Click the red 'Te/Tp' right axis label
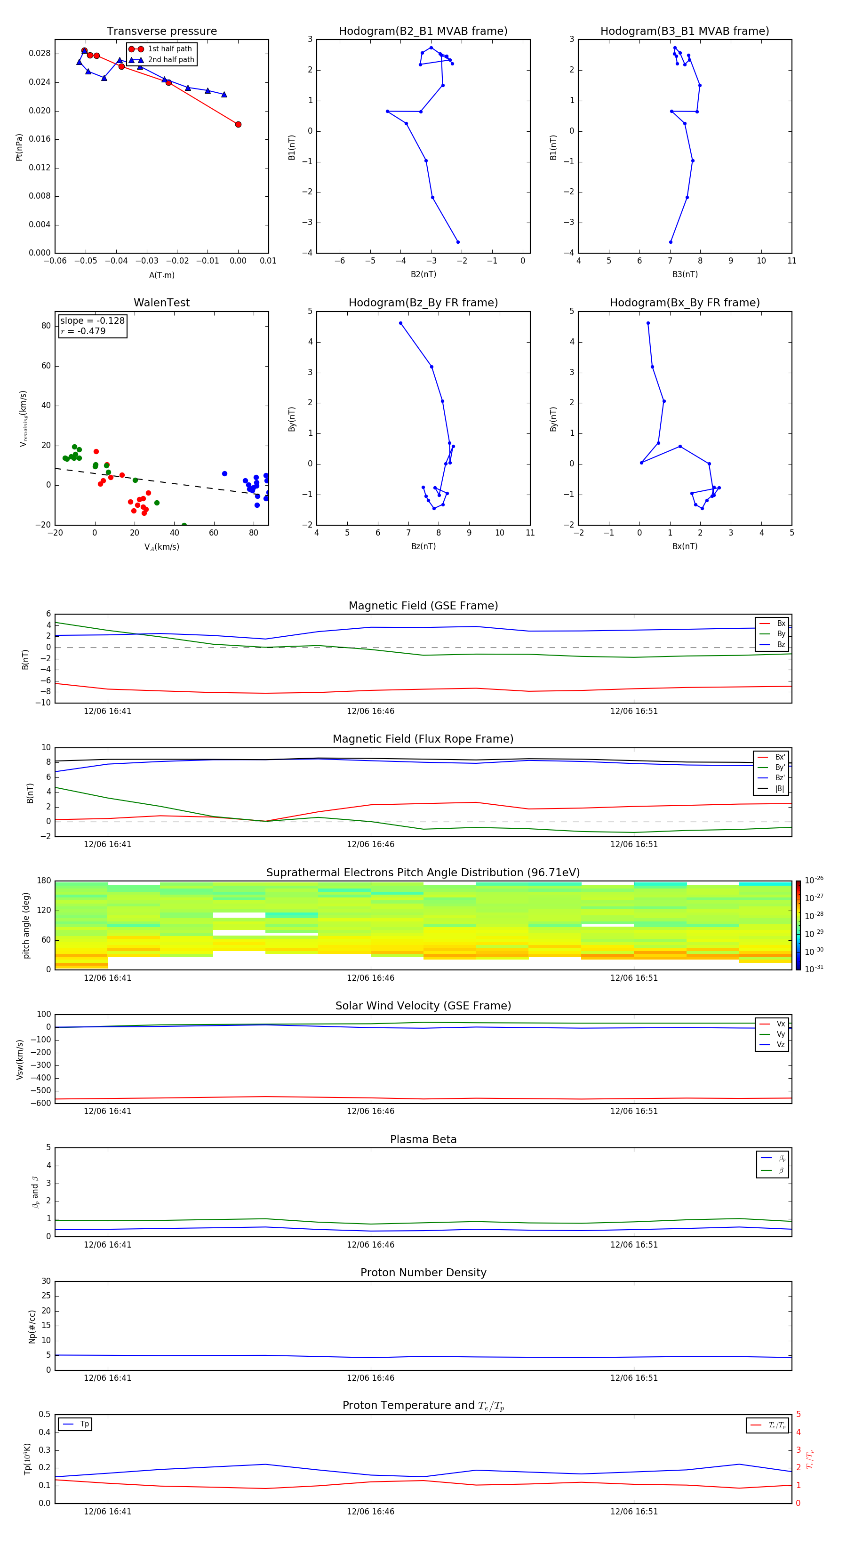This screenshot has width=847, height=1553. (810, 1459)
